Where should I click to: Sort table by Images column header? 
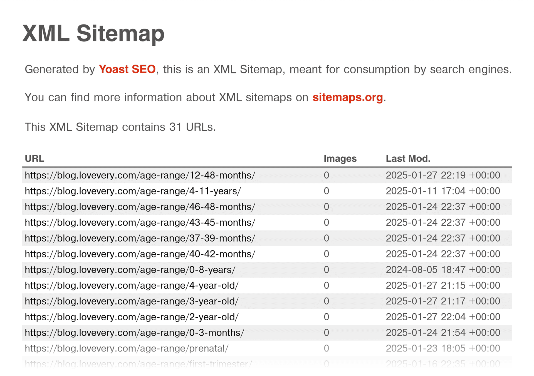point(340,159)
